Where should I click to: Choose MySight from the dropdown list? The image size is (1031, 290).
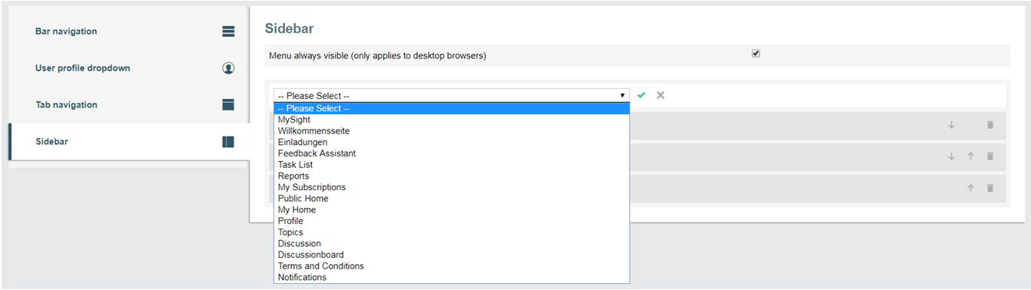[452, 120]
